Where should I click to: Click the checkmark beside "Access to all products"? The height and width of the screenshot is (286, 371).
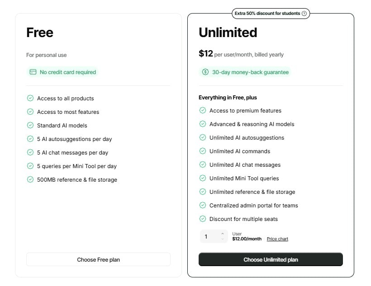tap(30, 98)
